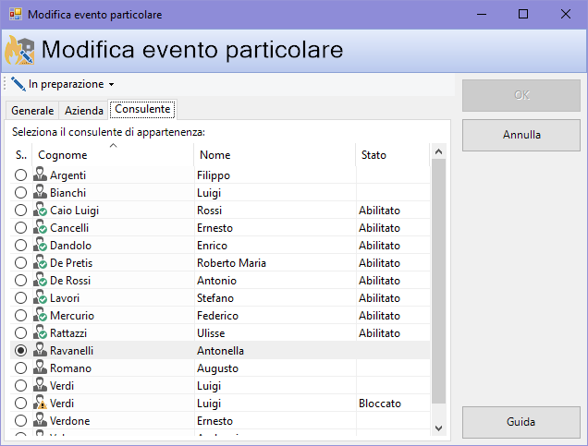Select the Dandolo radio button
This screenshot has width=588, height=446.
point(20,246)
